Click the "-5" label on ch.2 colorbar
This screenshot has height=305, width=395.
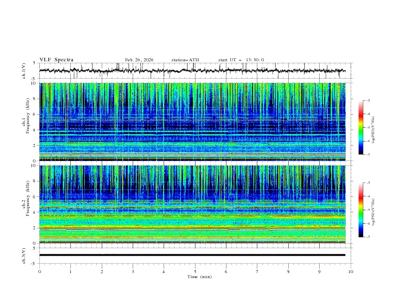pyautogui.click(x=368, y=210)
